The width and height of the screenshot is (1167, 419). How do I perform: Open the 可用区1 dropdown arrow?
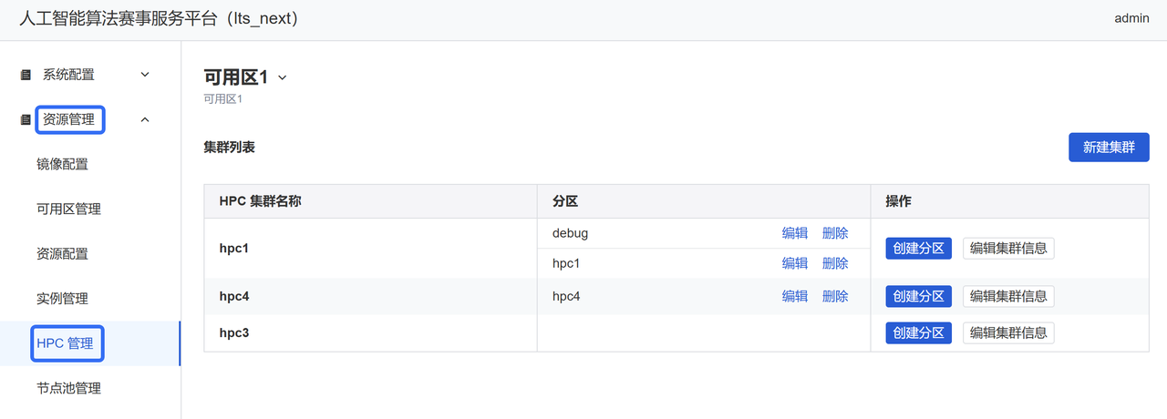pos(283,78)
